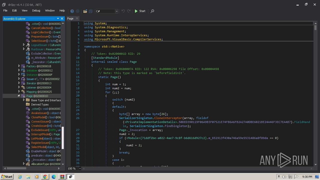Expand the Iterator class node
This screenshot has height=180, width=320.
(19, 83)
